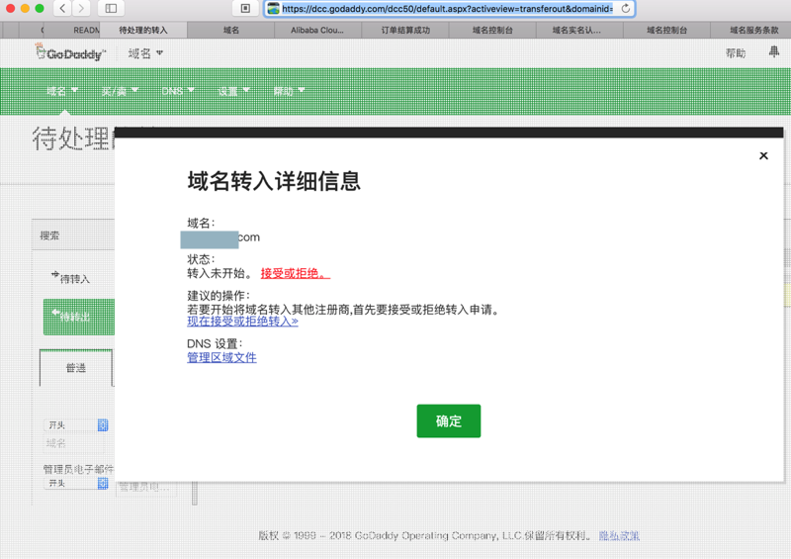Toggle the Safari sidebar button
This screenshot has height=559, width=791.
point(111,8)
